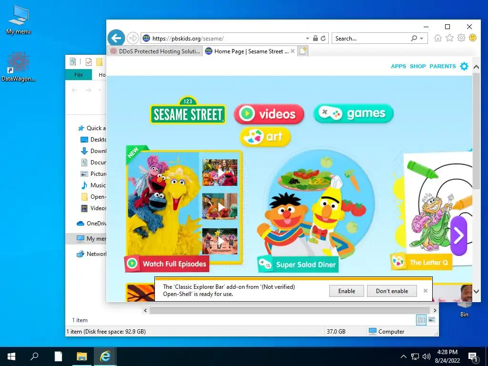Screen dimensions: 488x366
Task: Open the IE Home icon
Action: point(438,38)
